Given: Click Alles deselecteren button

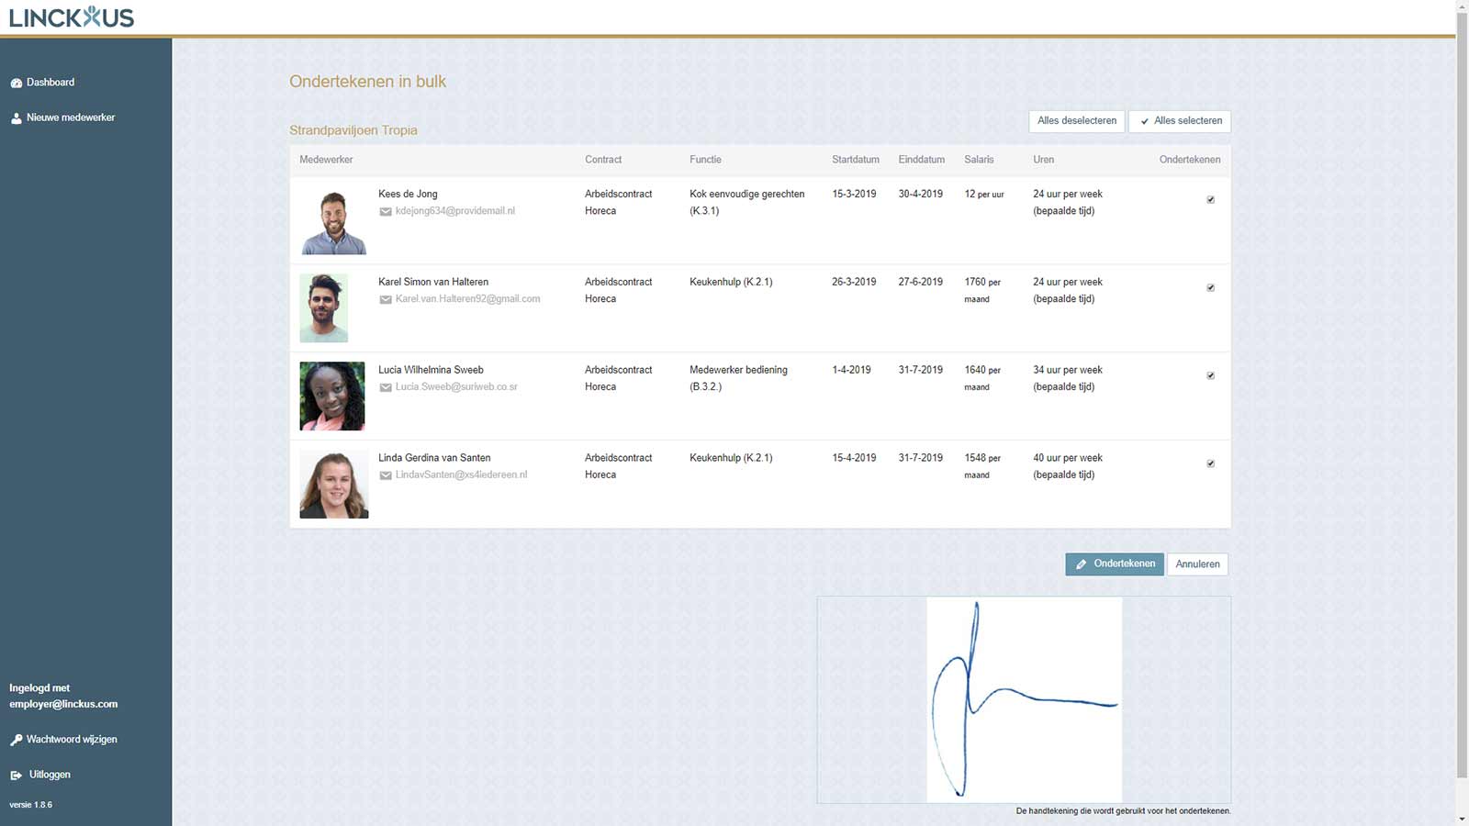Looking at the screenshot, I should (x=1076, y=121).
